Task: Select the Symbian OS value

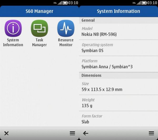Action: point(92,50)
